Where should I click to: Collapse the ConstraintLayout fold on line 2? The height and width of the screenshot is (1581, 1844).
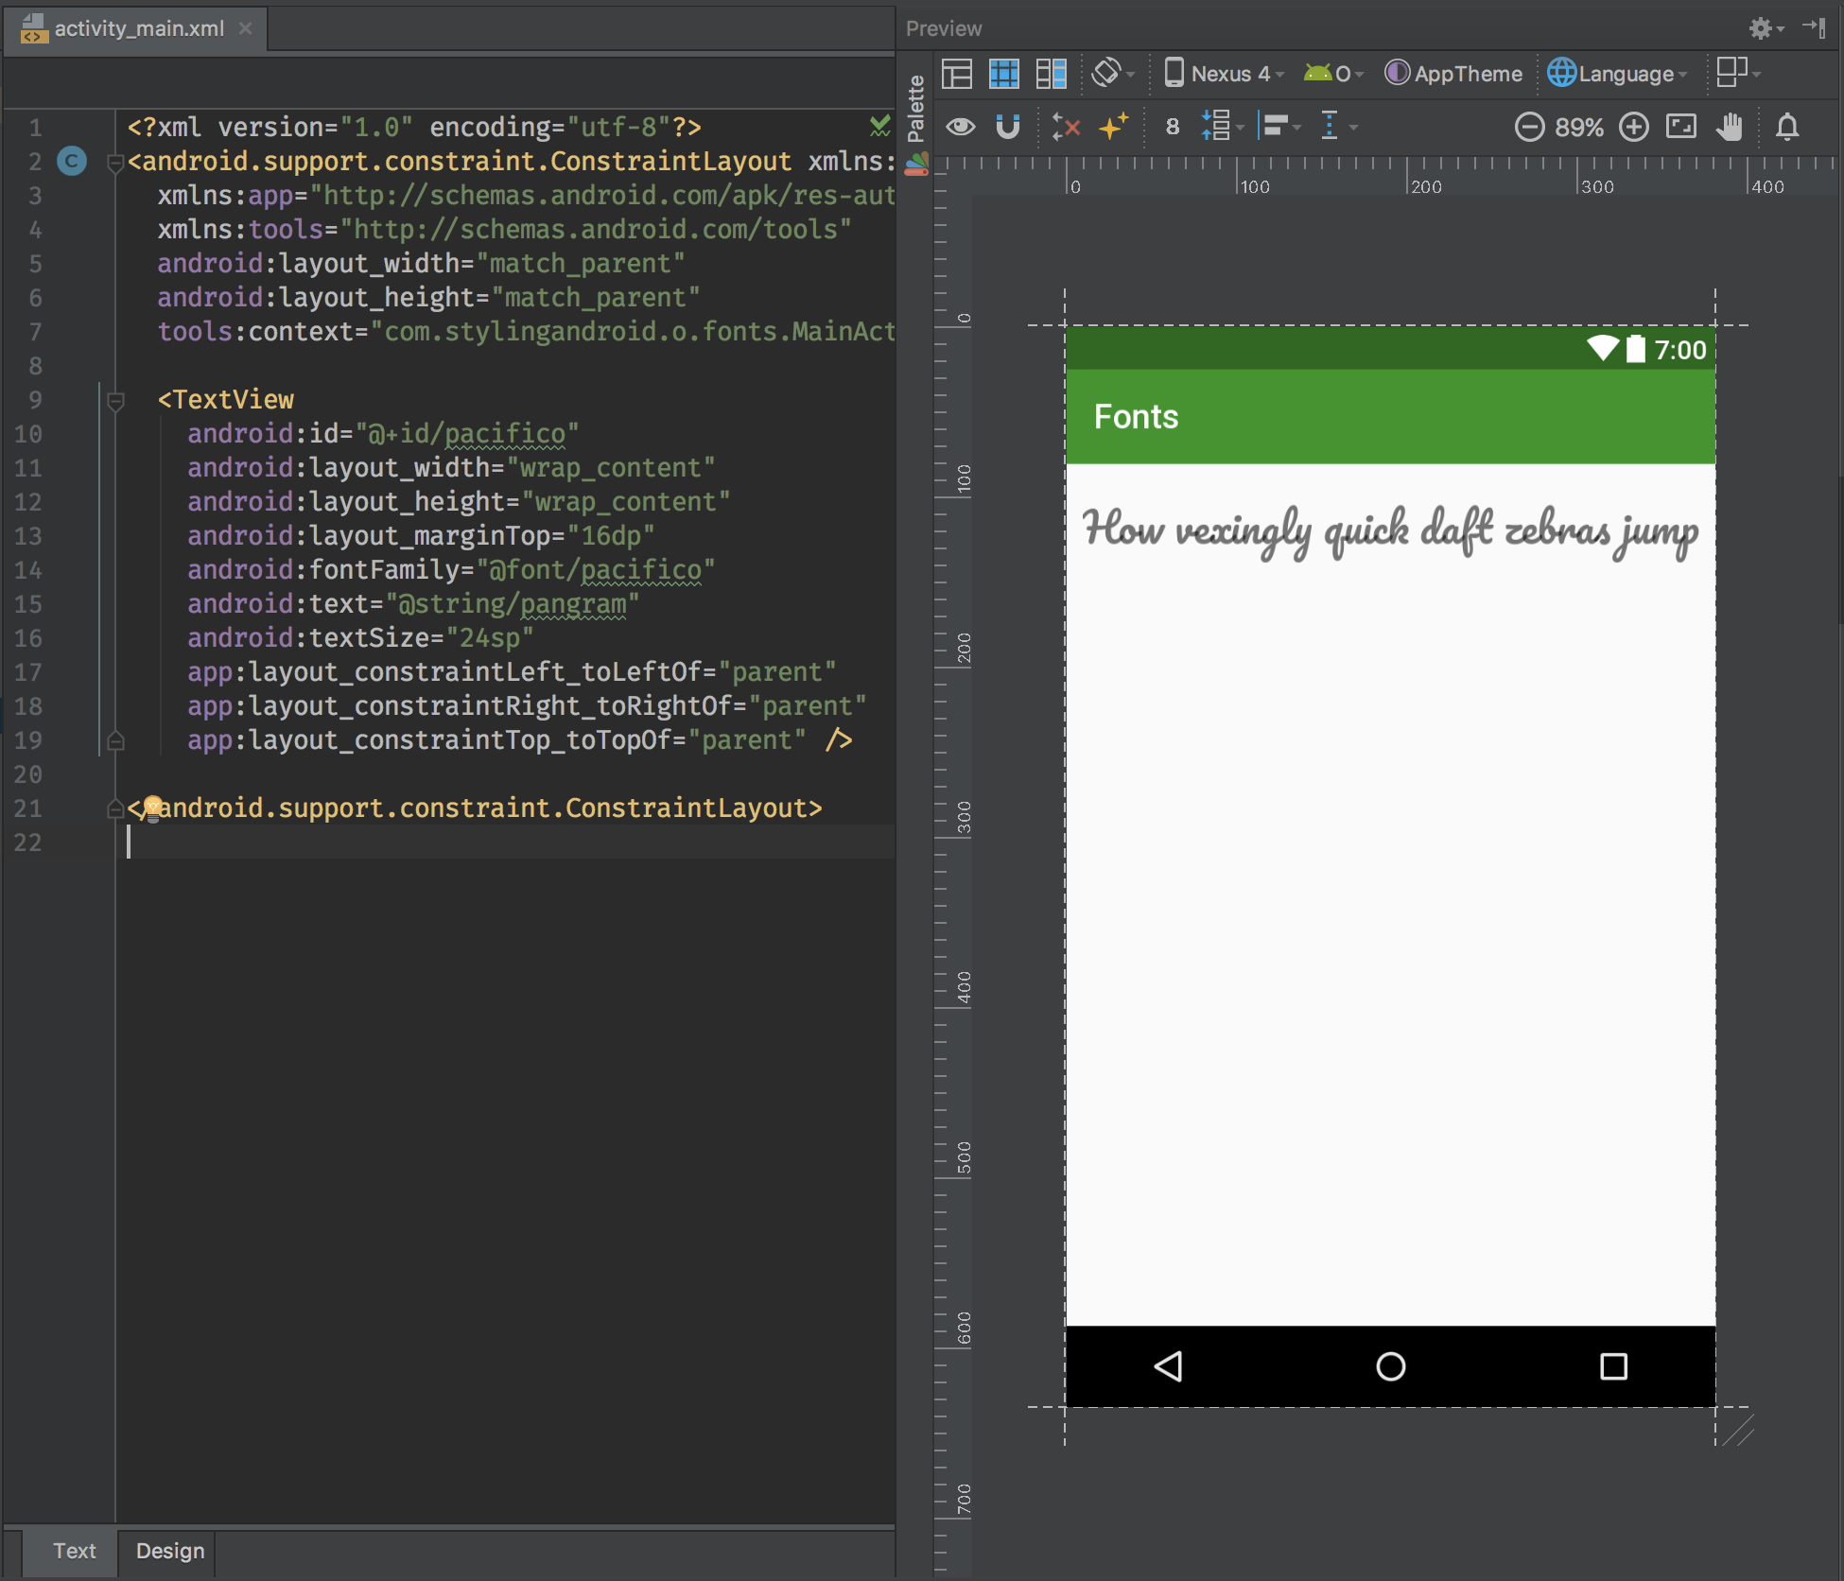coord(115,163)
